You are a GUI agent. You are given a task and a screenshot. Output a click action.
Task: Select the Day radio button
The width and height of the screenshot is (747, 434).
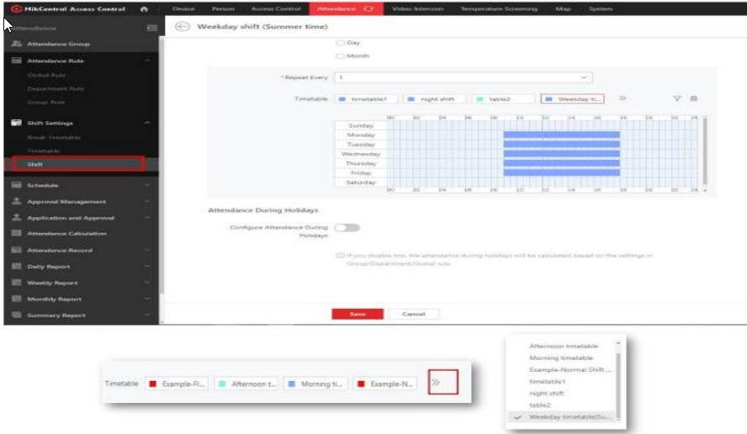click(x=340, y=42)
